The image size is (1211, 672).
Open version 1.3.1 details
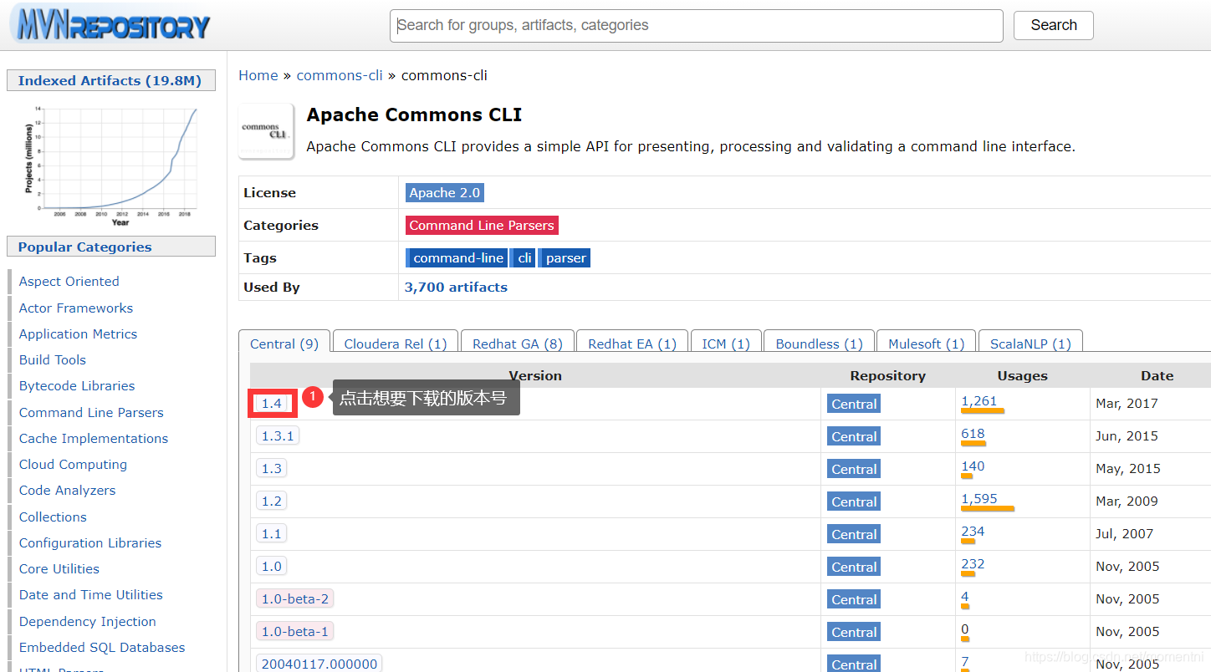[x=277, y=435]
